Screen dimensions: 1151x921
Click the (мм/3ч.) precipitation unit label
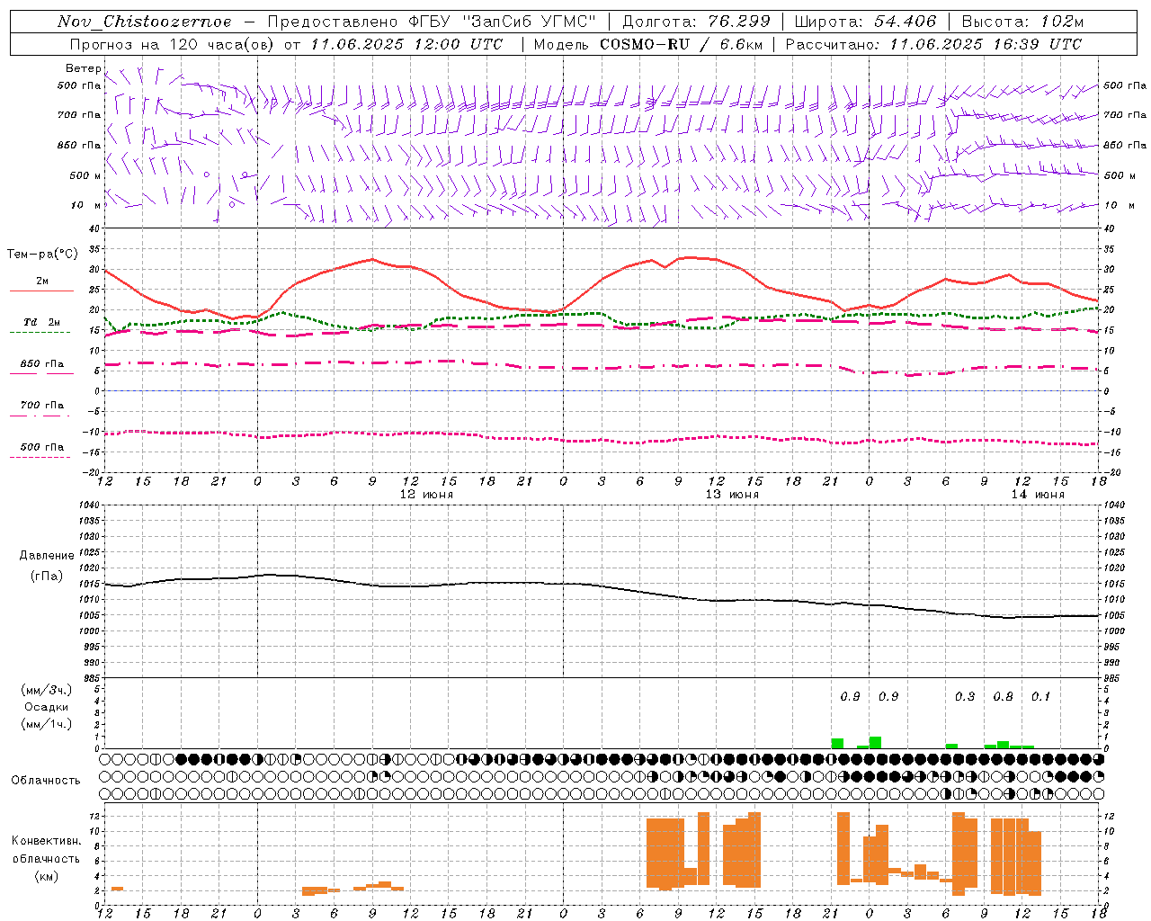pos(47,690)
